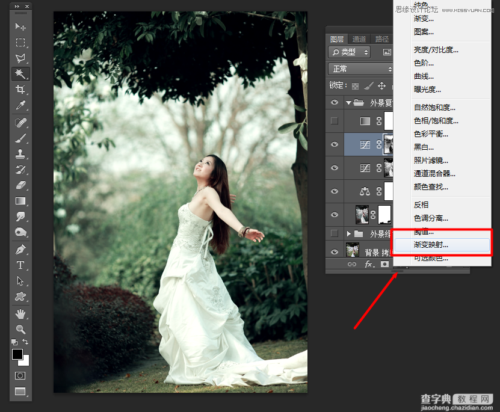Hide the 外景复 group with eye icon
The width and height of the screenshot is (500, 412).
pyautogui.click(x=334, y=102)
